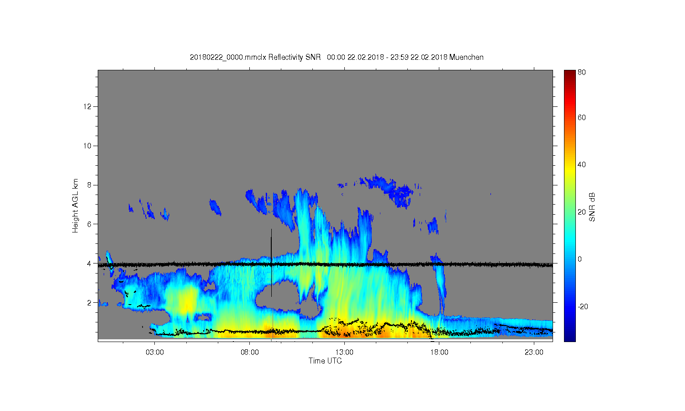The height and width of the screenshot is (411, 685).
Task: Click the height tick label '6'
Action: (90, 224)
